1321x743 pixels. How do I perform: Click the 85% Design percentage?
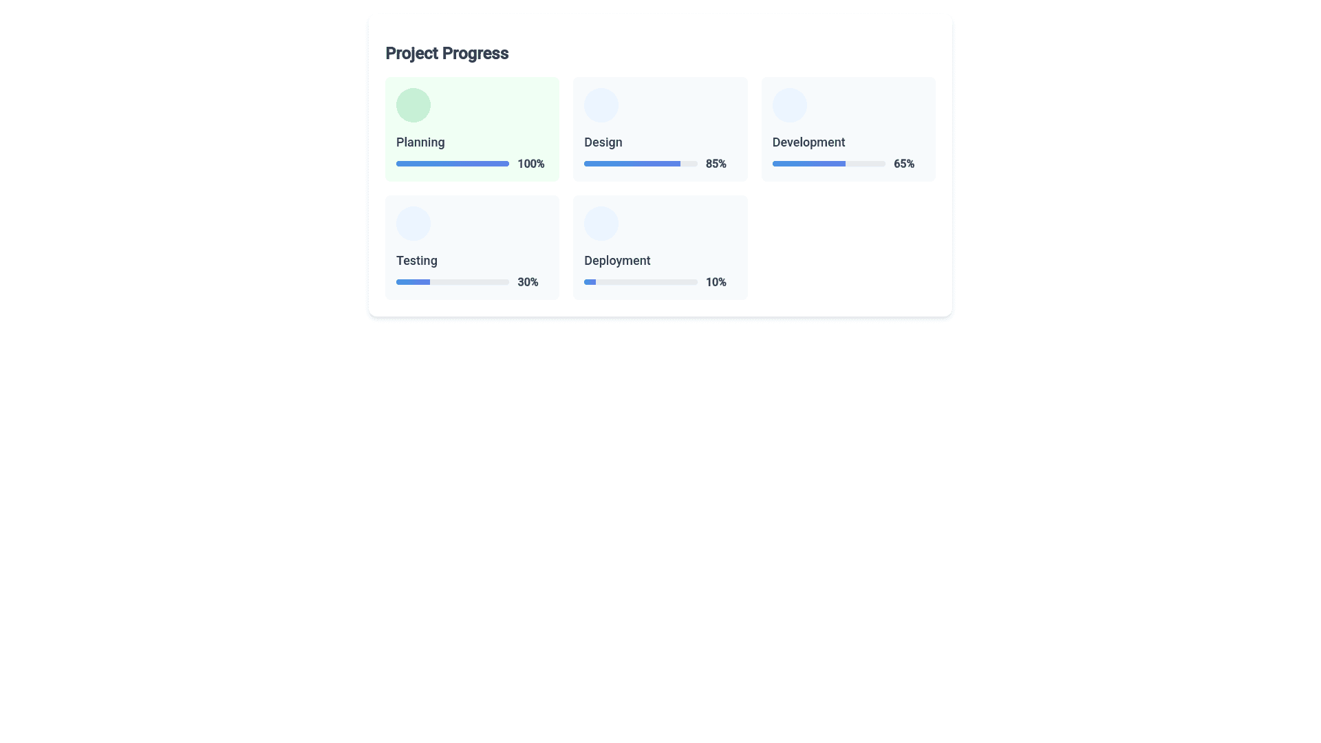click(716, 164)
